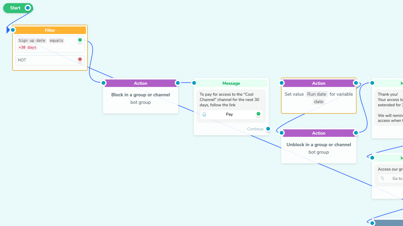Click output connector of Block in a group action

click(178, 83)
